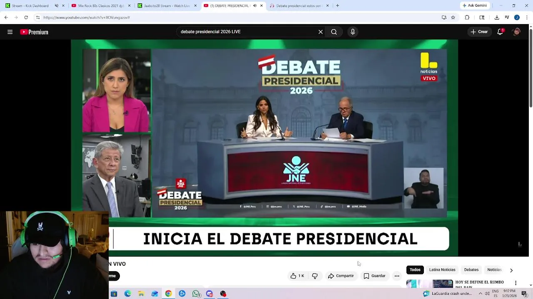Select the Noticias filter chip
533x299 pixels.
(x=494, y=270)
